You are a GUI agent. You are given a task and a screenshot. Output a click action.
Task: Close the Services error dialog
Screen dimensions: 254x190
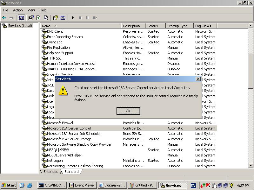coord(198,79)
